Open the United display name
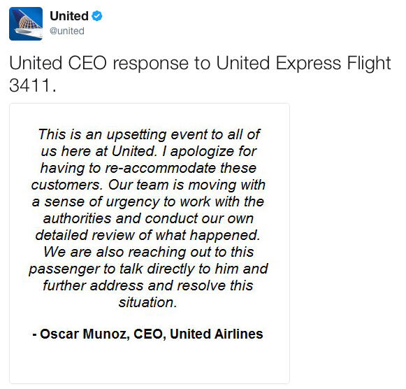 (69, 16)
